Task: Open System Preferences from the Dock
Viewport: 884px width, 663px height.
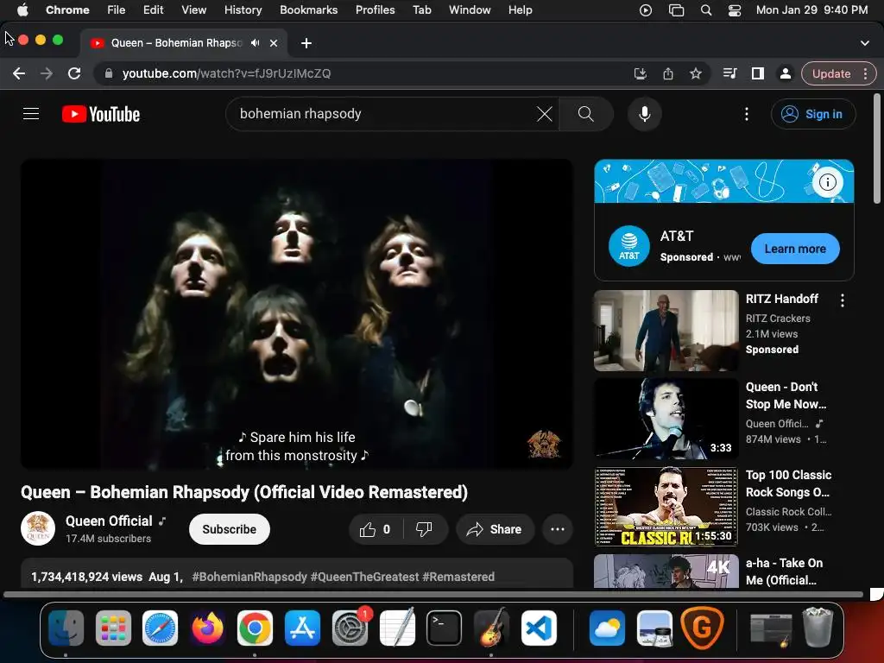Action: [349, 628]
